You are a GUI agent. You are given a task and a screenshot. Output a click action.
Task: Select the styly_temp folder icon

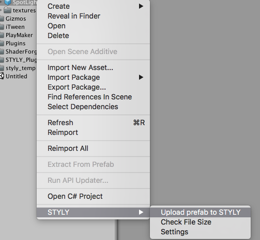pos(2,68)
